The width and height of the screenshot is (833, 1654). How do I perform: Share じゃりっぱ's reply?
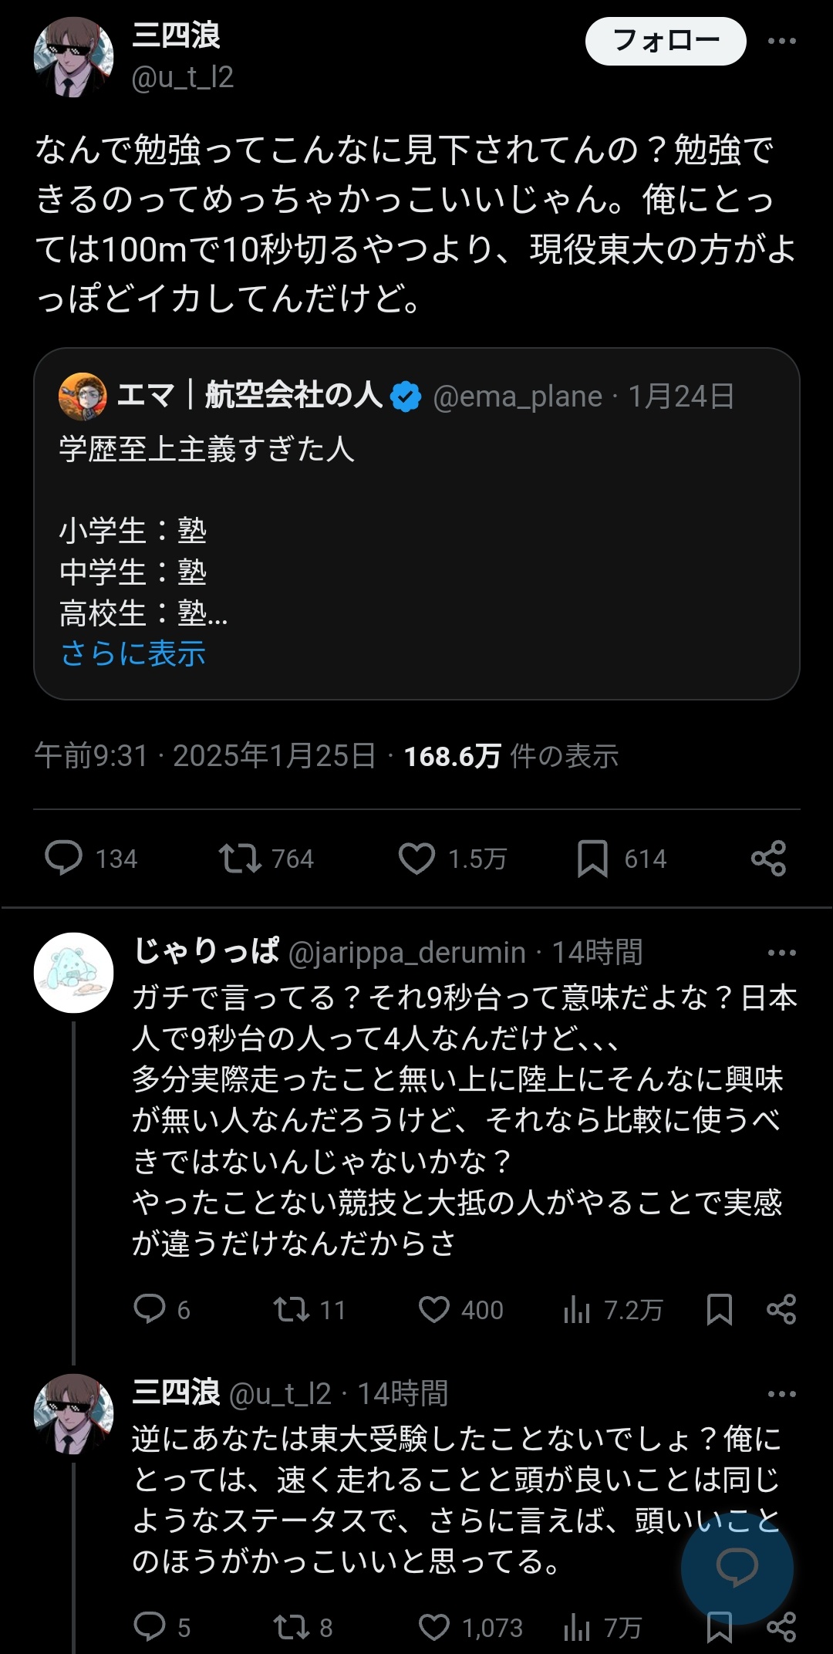(781, 1309)
